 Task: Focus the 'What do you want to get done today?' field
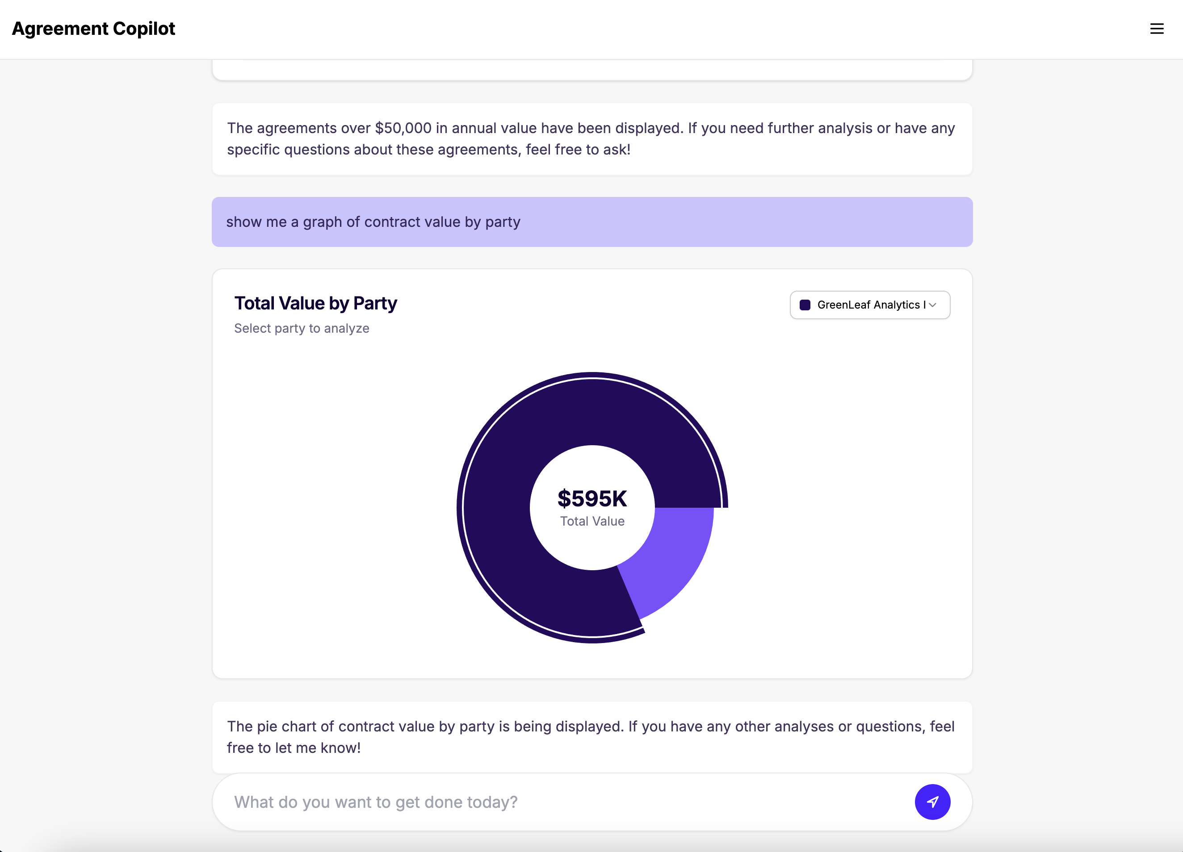(569, 802)
